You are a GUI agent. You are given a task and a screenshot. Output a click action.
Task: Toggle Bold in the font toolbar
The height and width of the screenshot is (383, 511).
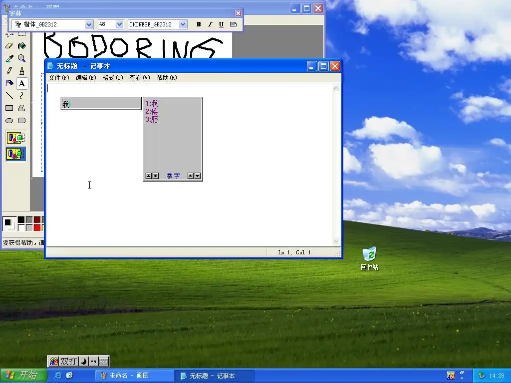click(x=199, y=24)
